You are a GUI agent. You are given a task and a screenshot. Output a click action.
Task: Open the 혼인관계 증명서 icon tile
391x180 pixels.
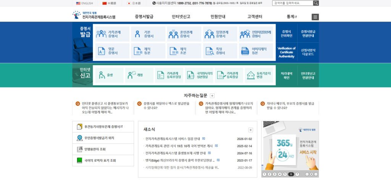point(184,34)
